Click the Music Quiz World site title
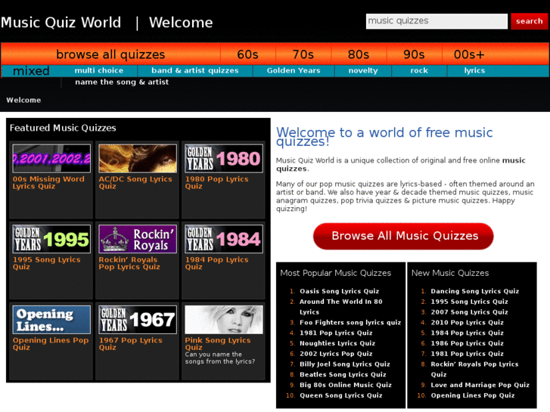550x412 pixels. [61, 23]
